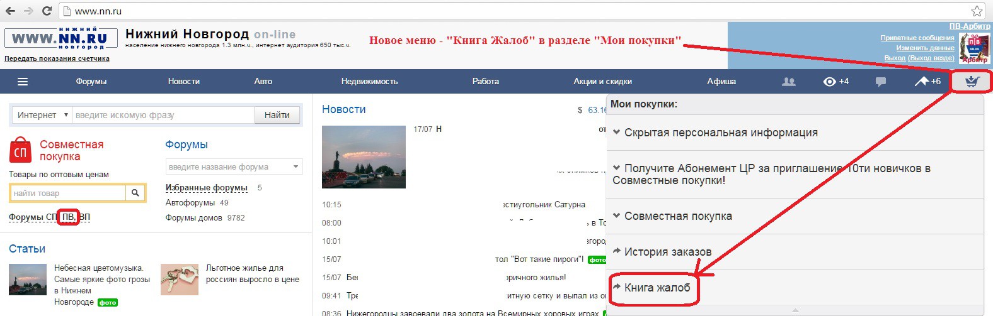Click the red СП shopping bag icon
Screen dimensions: 993x316
click(x=20, y=150)
